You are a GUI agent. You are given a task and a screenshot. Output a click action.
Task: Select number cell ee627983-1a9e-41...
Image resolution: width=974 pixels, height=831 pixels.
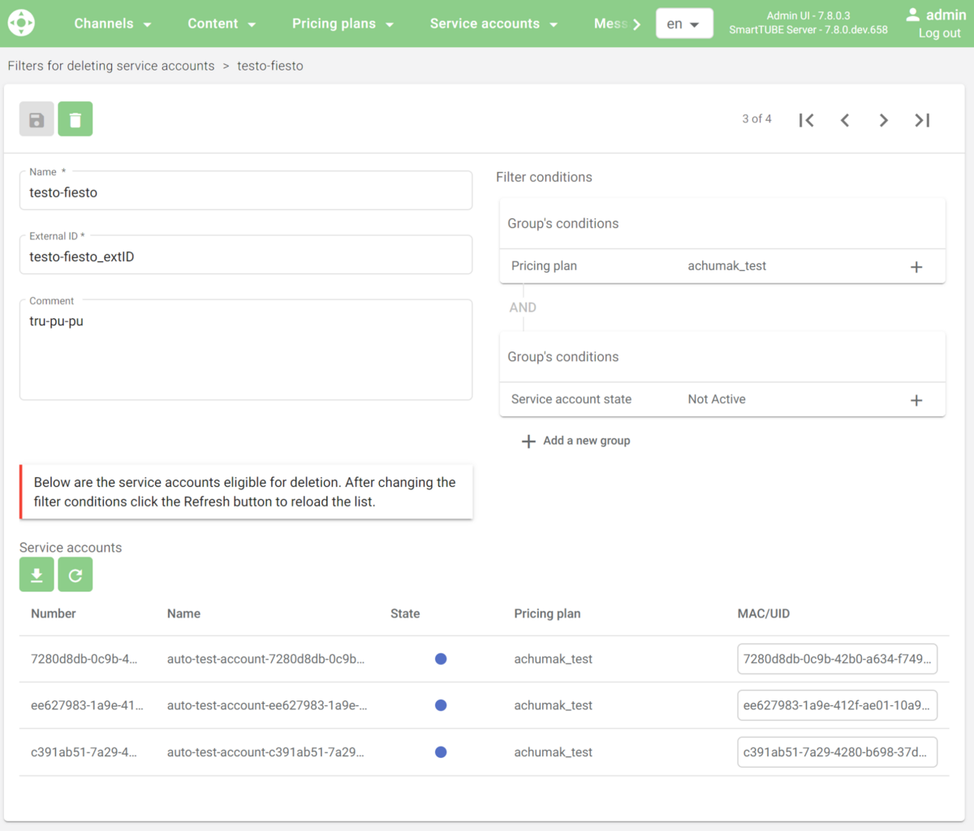pos(87,705)
